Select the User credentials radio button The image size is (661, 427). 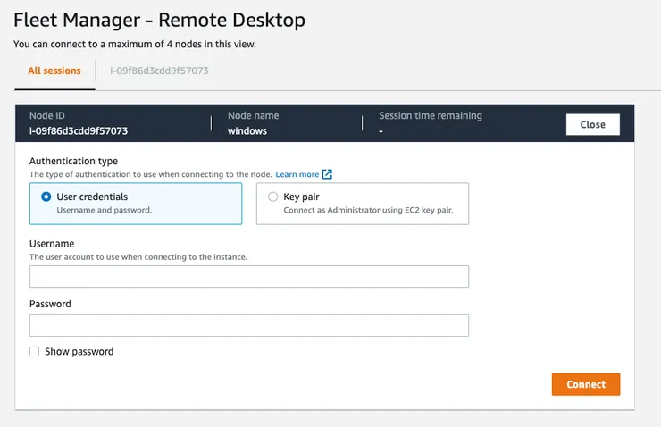click(x=46, y=197)
